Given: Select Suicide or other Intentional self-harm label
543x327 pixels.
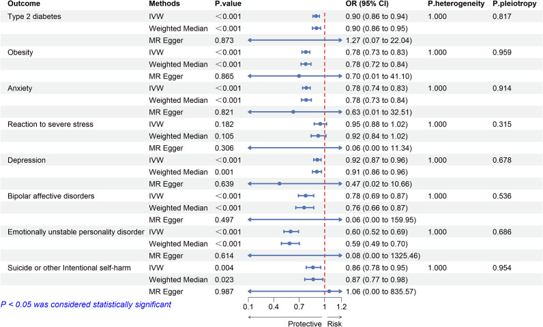Looking at the screenshot, I should (x=70, y=268).
